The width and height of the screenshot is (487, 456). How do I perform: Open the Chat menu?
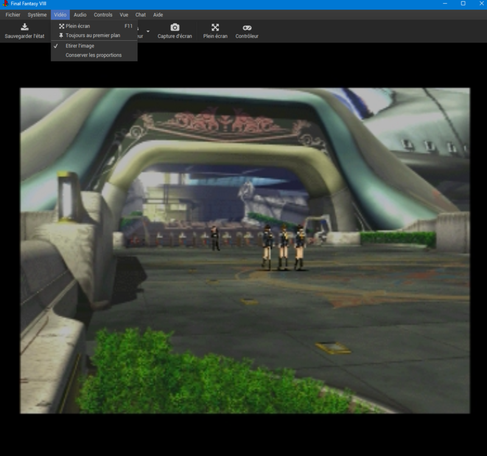[141, 15]
